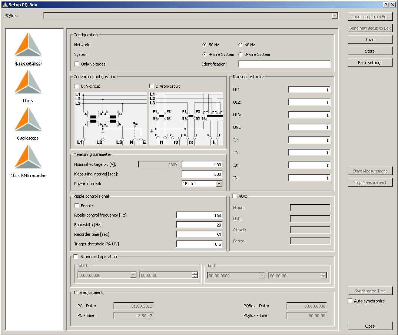Tick the I: Aron-circuit checkbox
Screen dimensions: 398x335
click(151, 86)
